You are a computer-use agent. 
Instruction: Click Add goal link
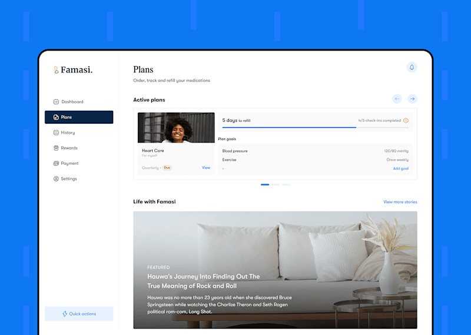[401, 168]
